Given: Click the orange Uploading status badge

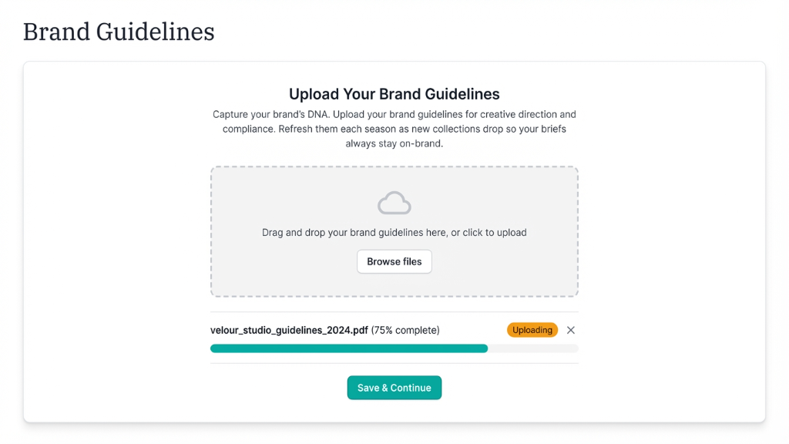Looking at the screenshot, I should (532, 330).
